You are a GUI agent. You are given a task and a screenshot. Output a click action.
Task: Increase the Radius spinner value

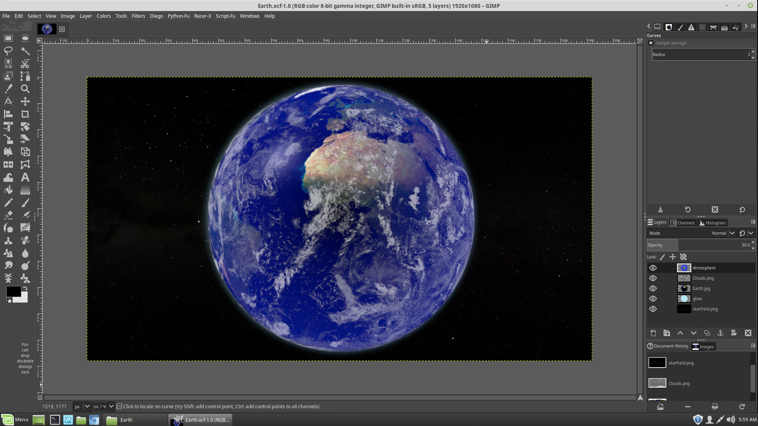(753, 52)
